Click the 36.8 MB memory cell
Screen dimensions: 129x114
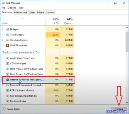coord(67,40)
